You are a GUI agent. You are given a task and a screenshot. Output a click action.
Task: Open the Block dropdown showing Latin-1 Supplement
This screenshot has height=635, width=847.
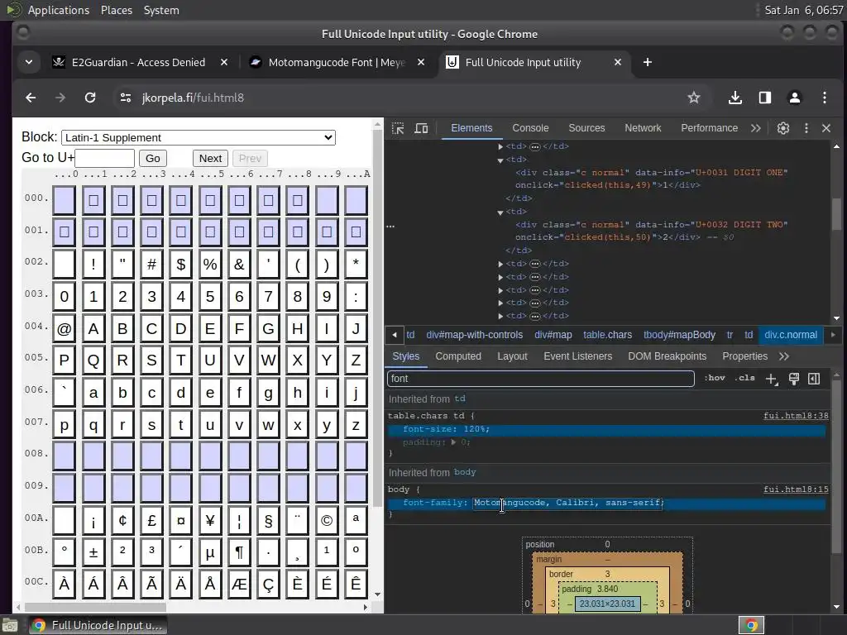click(198, 137)
